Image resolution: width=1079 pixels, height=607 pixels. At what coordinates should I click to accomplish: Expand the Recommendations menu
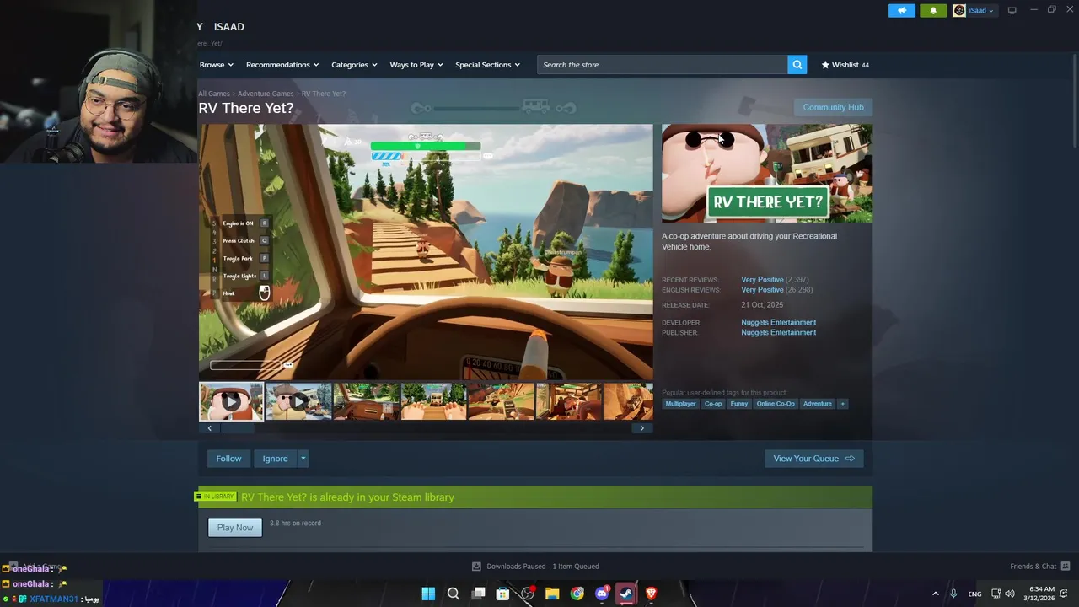282,65
